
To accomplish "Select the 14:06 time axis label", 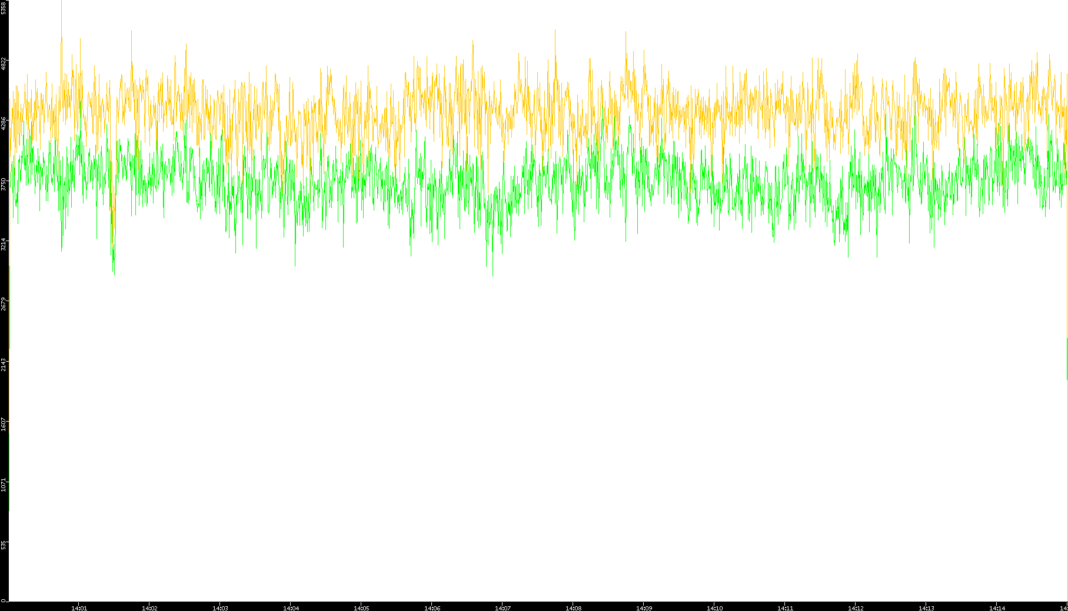I will click(x=432, y=608).
